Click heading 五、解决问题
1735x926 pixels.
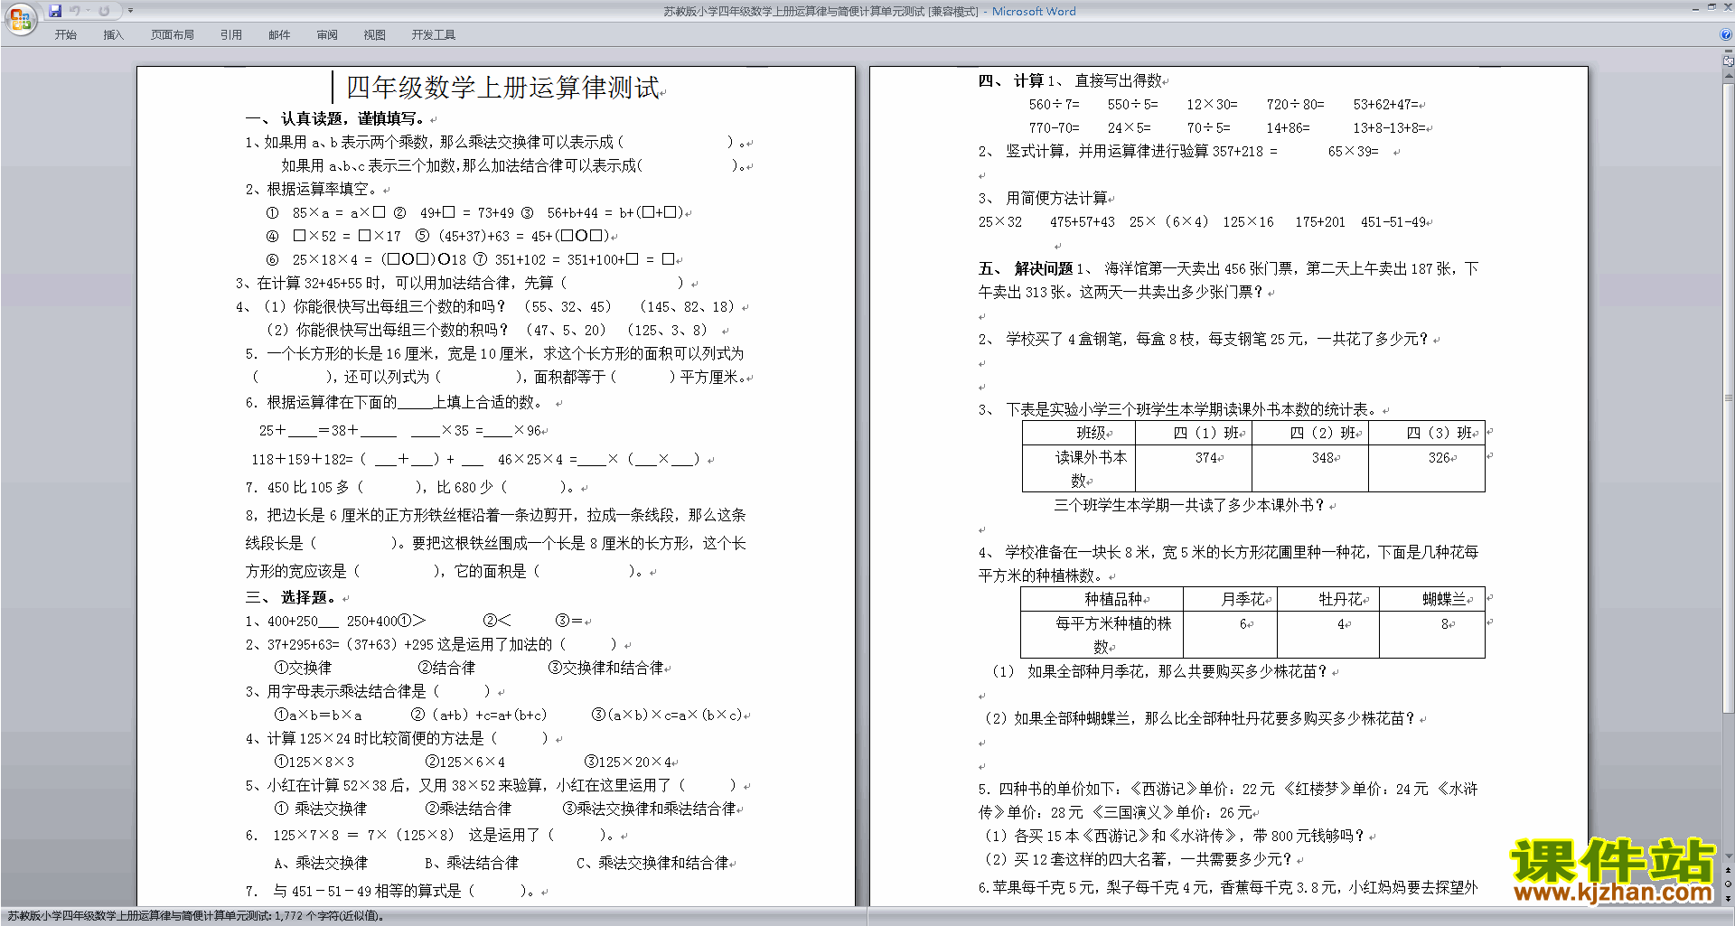[1026, 268]
